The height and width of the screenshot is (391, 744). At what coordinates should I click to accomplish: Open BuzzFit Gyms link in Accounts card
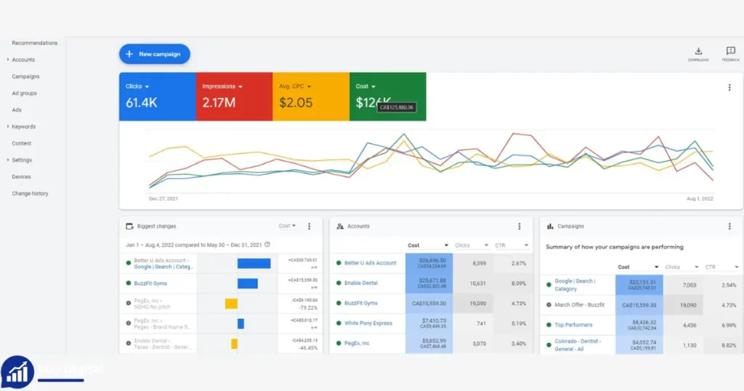[x=361, y=303]
